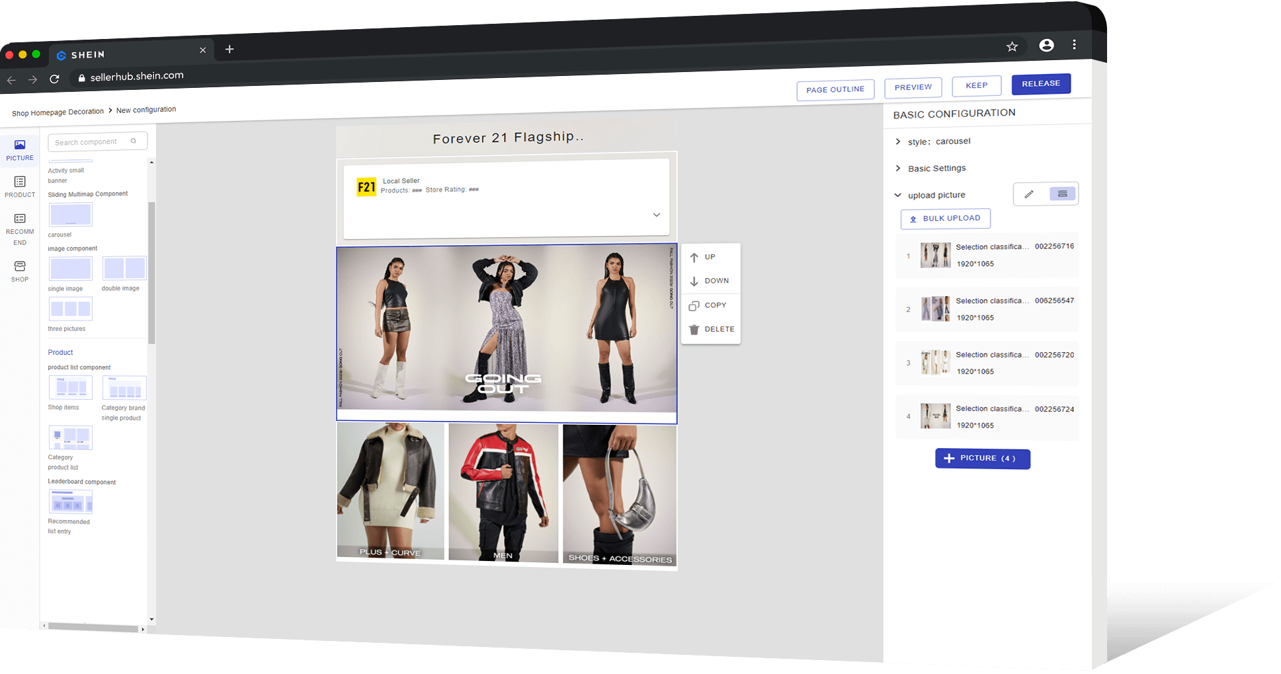Open the SHOP sidebar panel
The width and height of the screenshot is (1281, 674).
[19, 271]
